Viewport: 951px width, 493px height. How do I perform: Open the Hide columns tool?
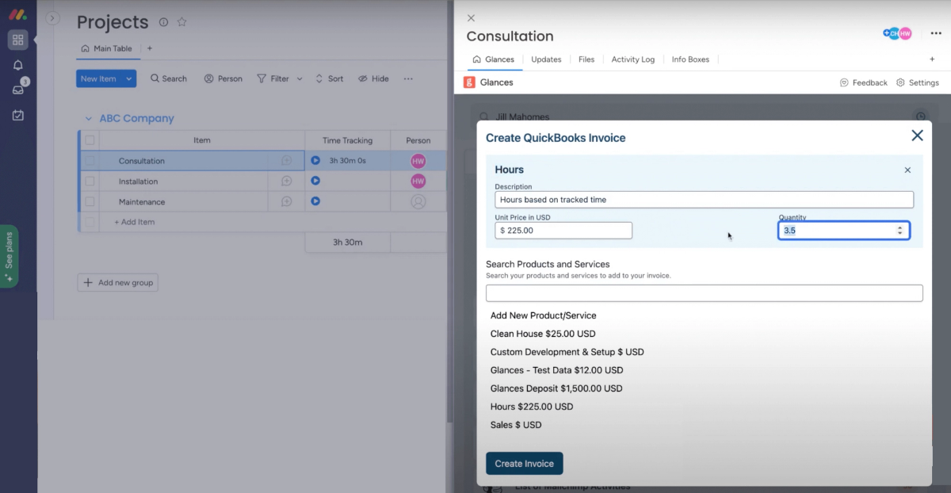pos(374,78)
